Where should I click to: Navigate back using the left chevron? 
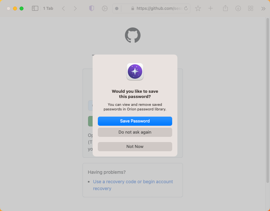(x=63, y=8)
